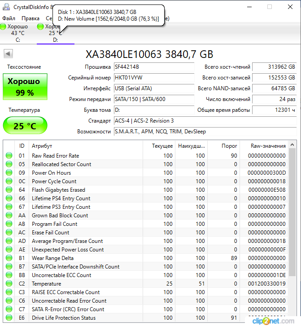Select the Wear Range Delta threshold 89
Screen dimensions: 301x326
[x=234, y=258]
